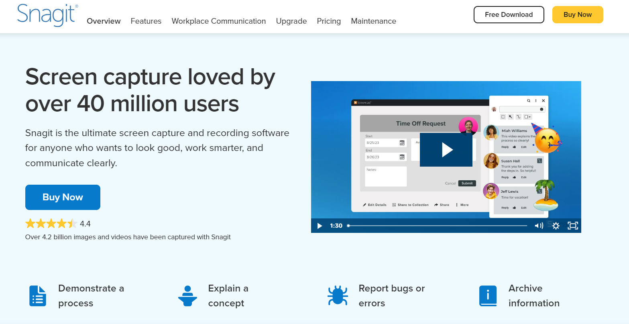
Task: Click the Archive information book icon
Action: [x=488, y=296]
